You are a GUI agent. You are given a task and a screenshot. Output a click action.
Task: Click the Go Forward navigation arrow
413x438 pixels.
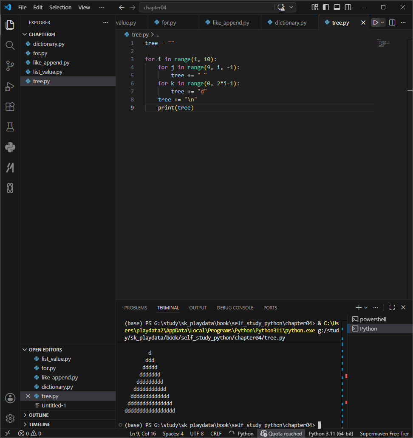pos(133,8)
